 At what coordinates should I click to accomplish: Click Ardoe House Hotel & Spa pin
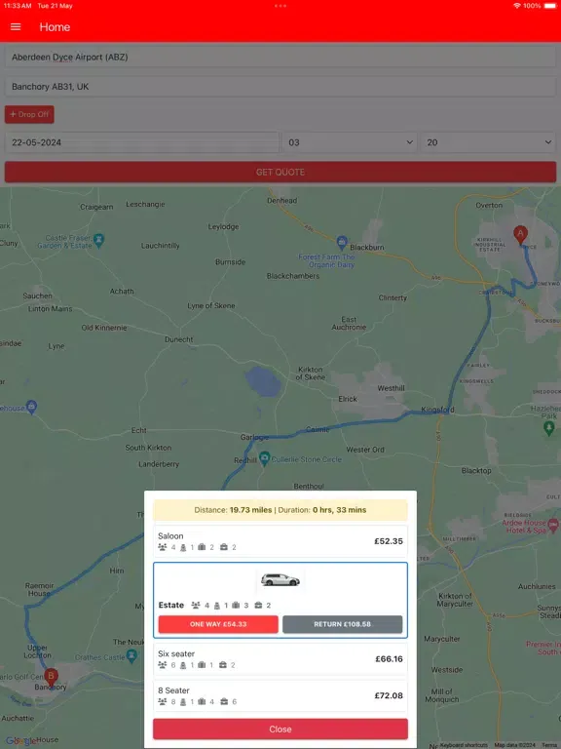pos(553,525)
